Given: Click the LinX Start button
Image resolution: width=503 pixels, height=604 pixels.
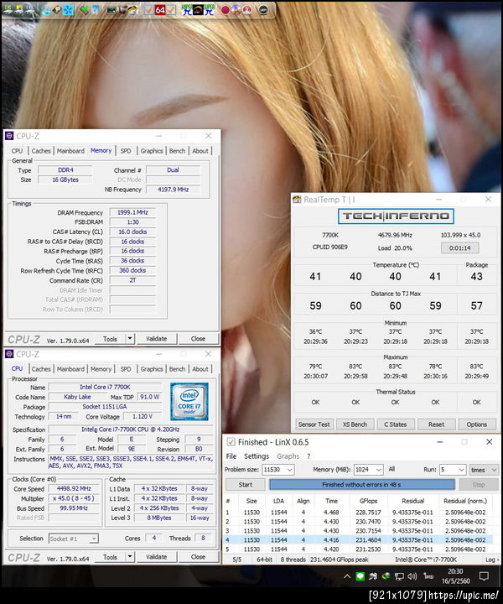Looking at the screenshot, I should (245, 485).
